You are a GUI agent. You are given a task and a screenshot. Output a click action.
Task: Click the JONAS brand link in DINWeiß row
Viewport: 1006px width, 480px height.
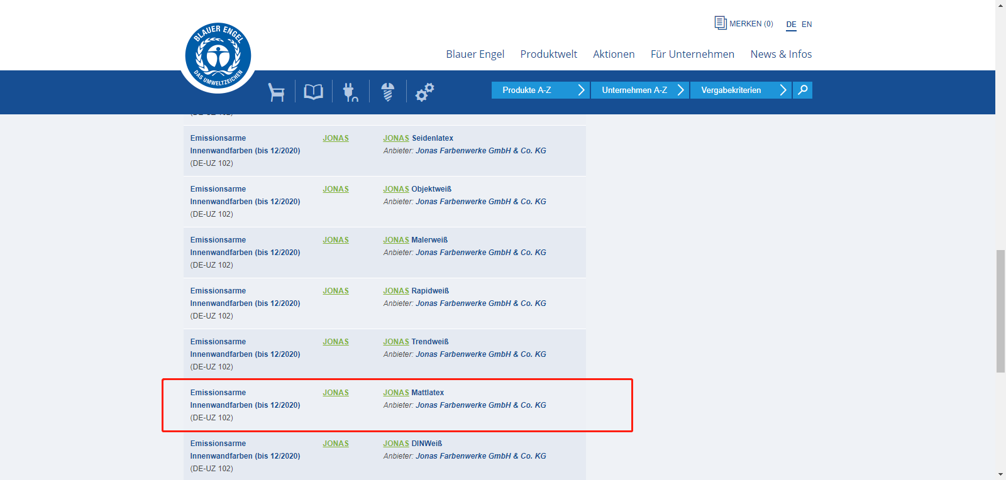pos(336,444)
